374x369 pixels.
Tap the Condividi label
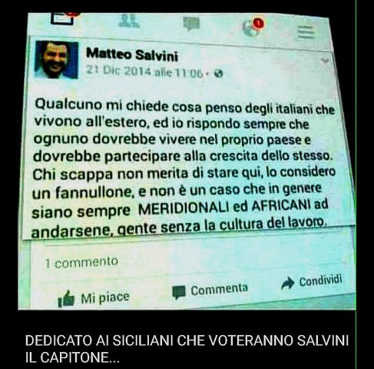[321, 280]
